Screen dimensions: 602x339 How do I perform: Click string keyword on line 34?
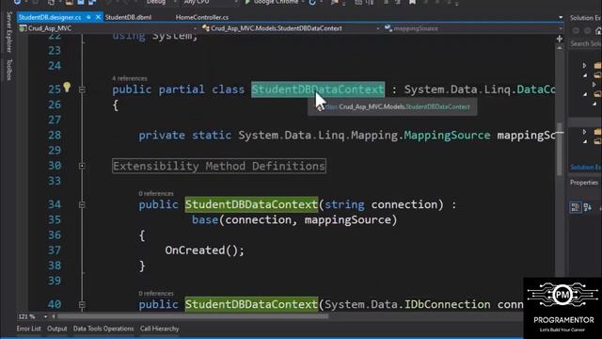[344, 204]
